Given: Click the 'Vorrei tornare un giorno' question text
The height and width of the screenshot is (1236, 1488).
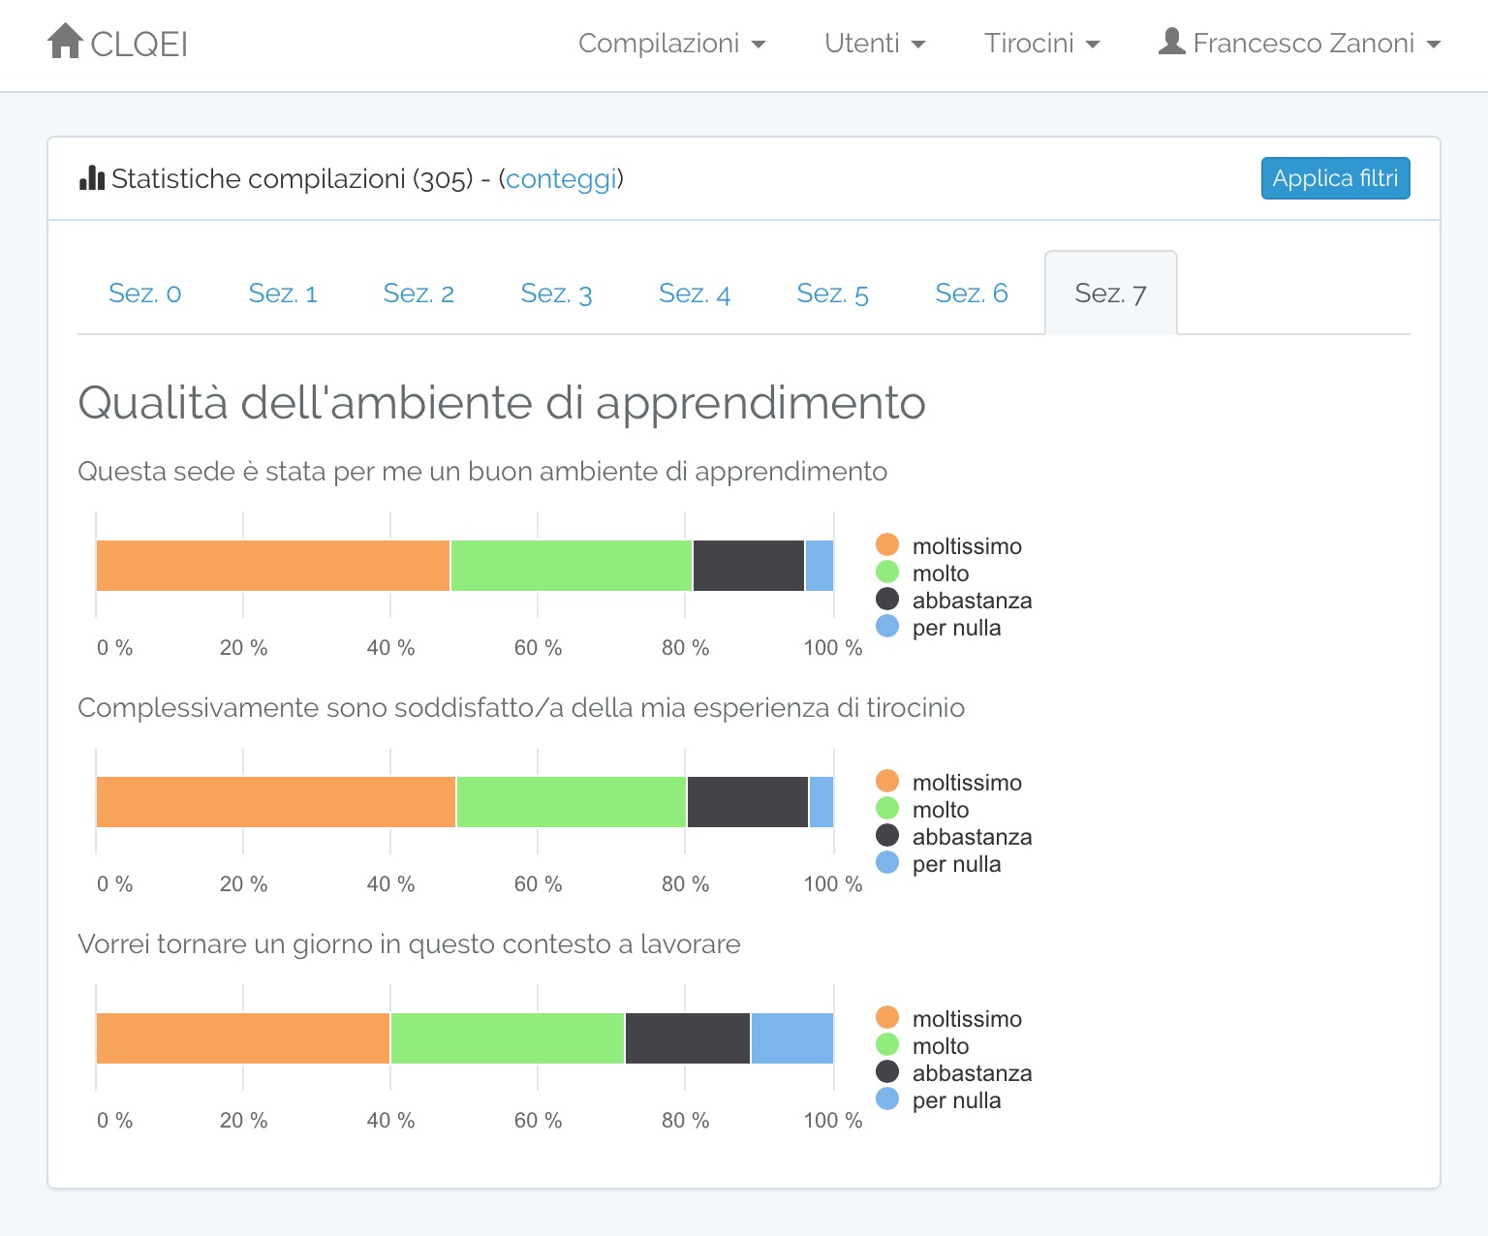Looking at the screenshot, I should [409, 944].
